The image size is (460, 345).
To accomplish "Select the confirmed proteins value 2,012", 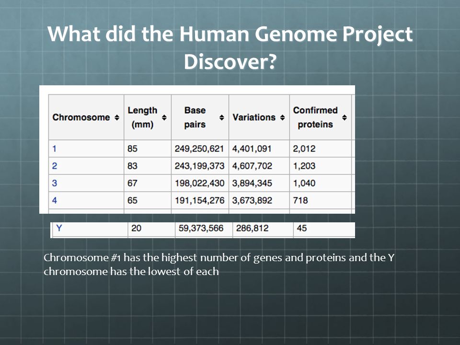I will coord(304,149).
